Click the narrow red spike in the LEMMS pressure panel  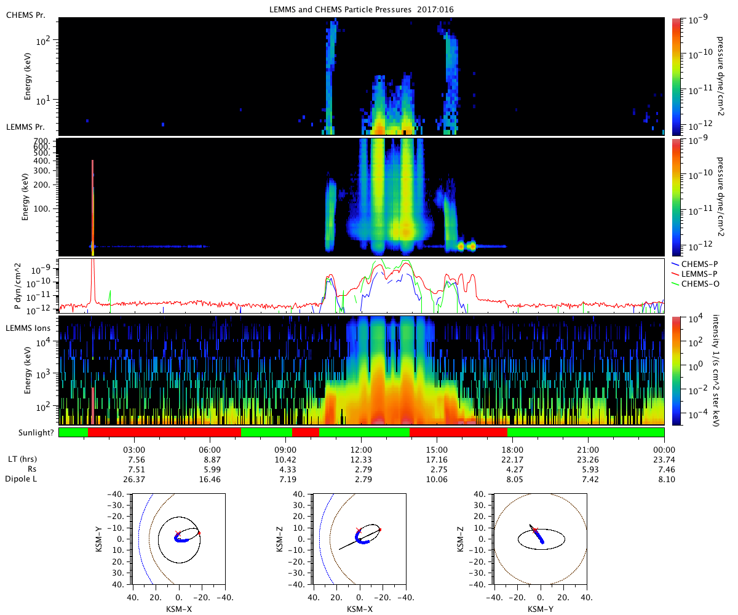(x=92, y=207)
